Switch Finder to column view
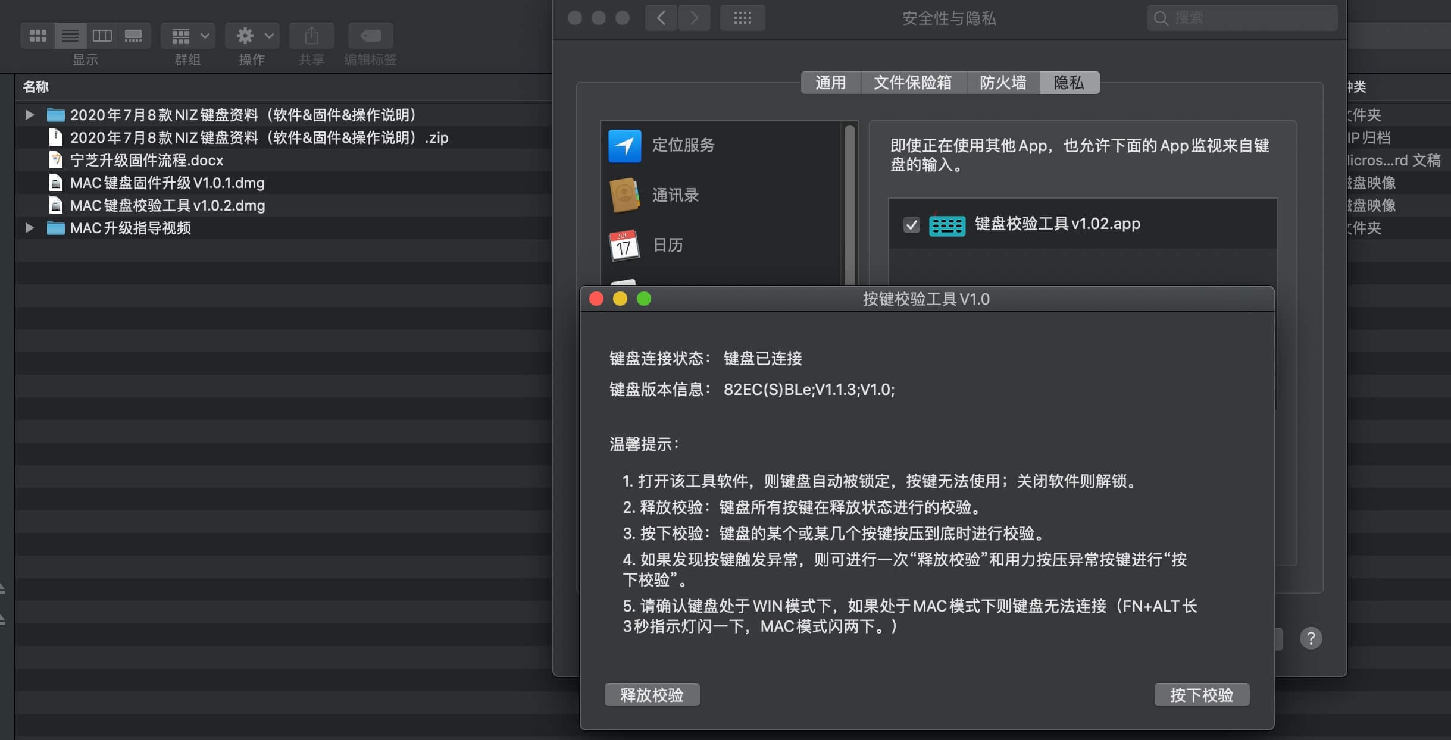Viewport: 1451px width, 740px height. (x=102, y=36)
